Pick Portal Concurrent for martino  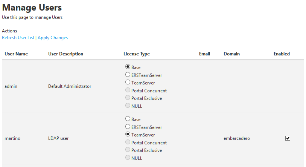click(x=128, y=142)
